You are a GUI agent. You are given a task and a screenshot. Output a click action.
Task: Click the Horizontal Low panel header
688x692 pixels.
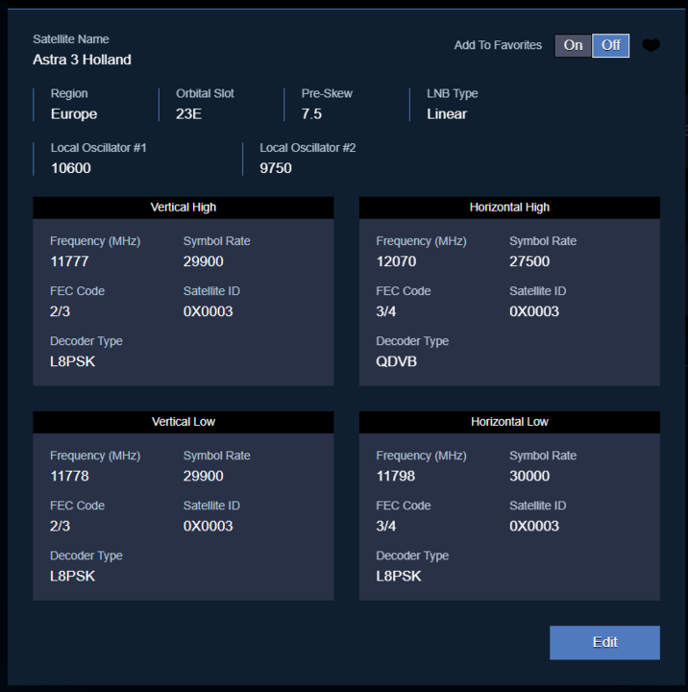click(x=509, y=422)
